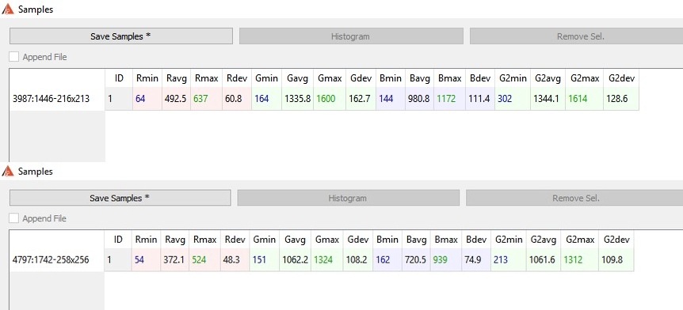Click the G2dev column header in top Samples window
The width and height of the screenshot is (683, 310).
[x=620, y=78]
